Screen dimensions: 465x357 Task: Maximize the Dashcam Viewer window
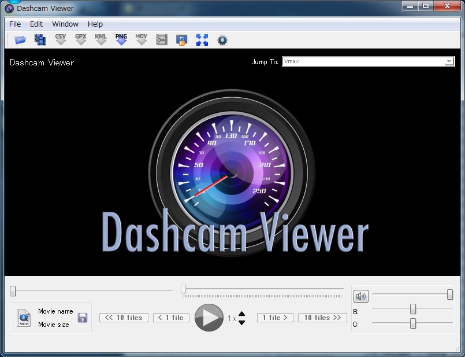click(426, 6)
